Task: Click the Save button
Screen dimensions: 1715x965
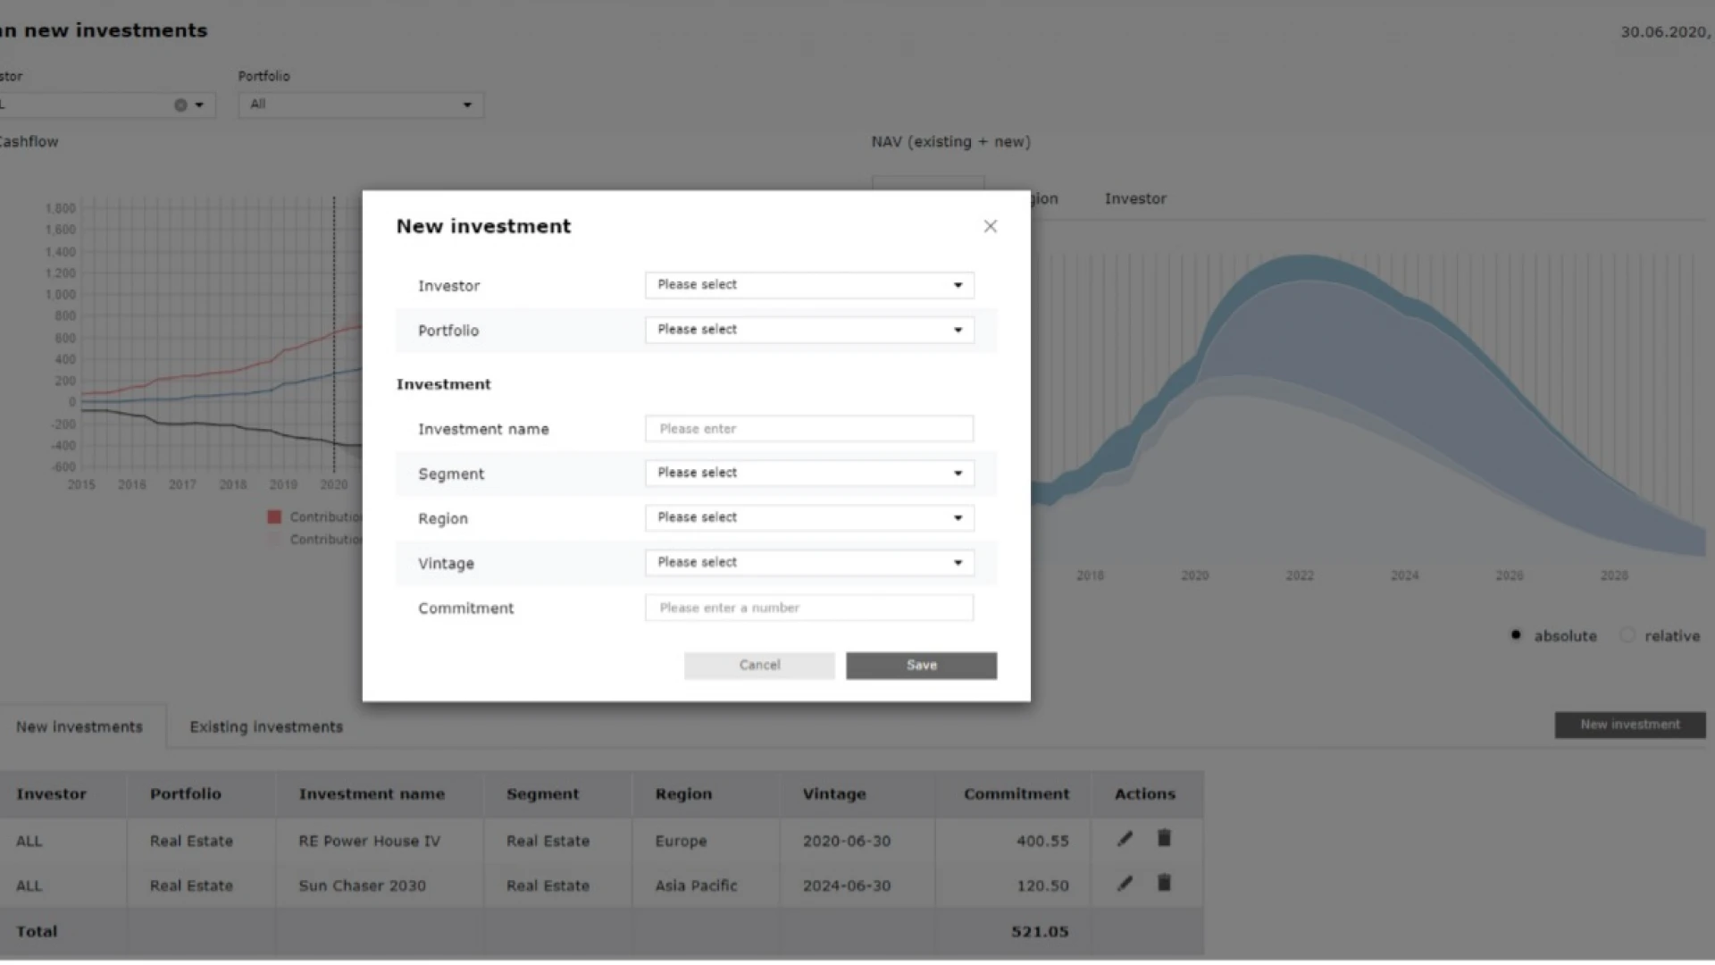Action: pos(921,665)
